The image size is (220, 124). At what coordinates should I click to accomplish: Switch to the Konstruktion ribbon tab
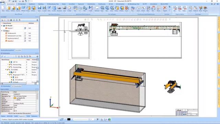pyautogui.click(x=11, y=4)
